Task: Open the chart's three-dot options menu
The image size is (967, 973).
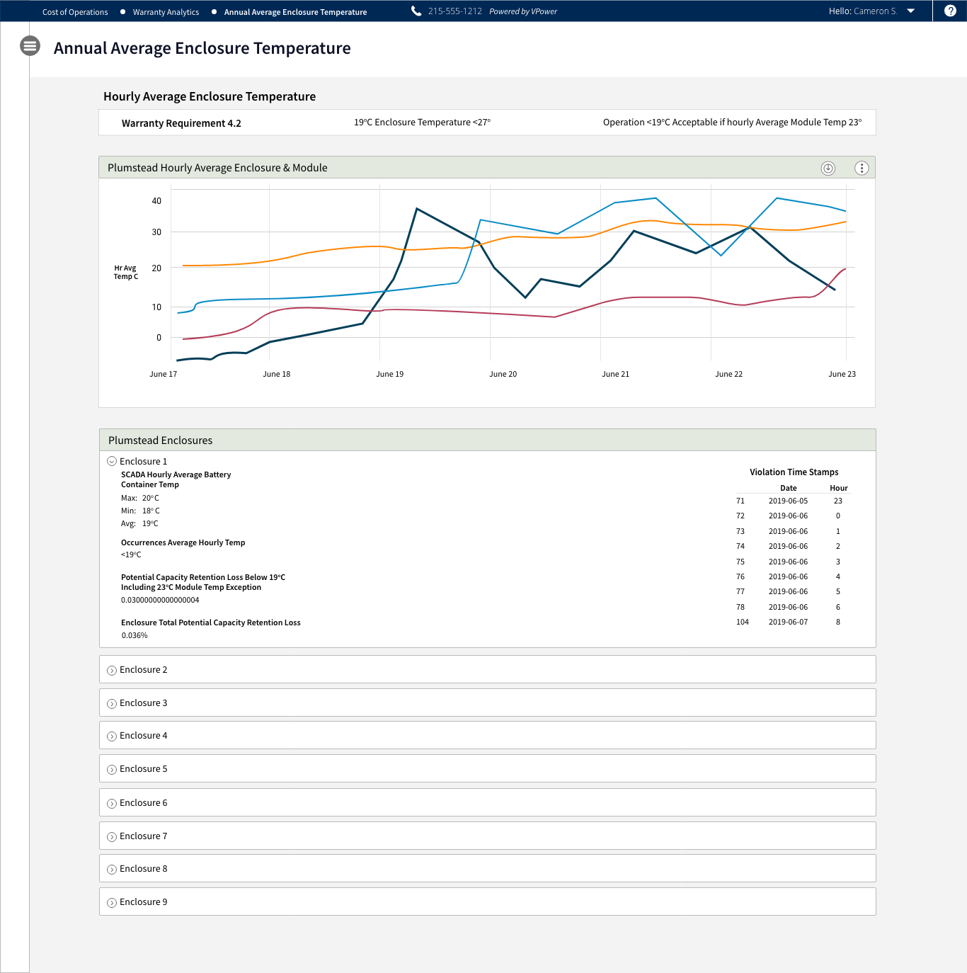Action: coord(862,168)
